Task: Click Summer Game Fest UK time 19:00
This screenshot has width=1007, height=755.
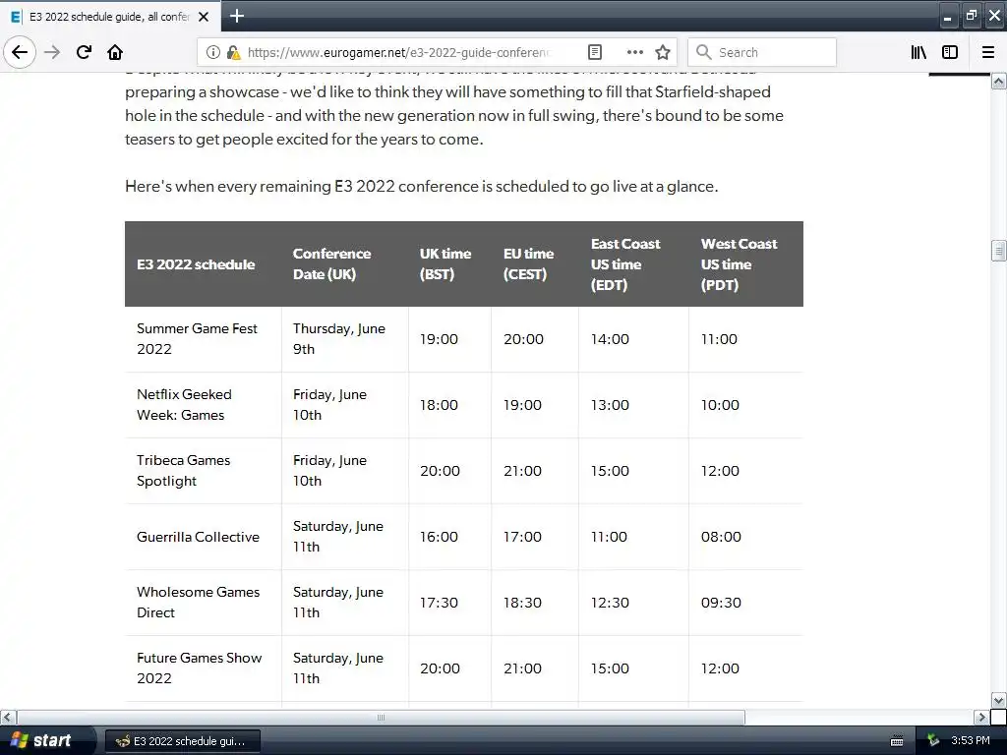Action: click(439, 339)
